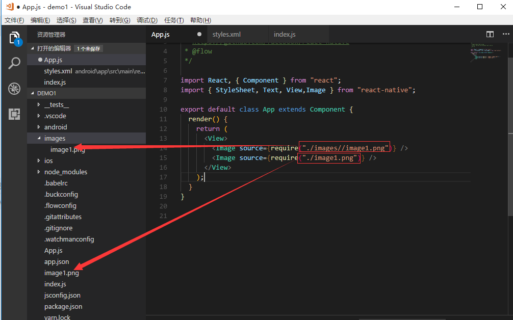
Task: Open the Explorer activity bar icon
Action: 14,39
